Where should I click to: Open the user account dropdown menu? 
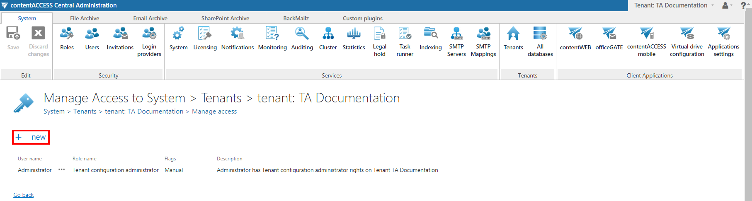coord(727,5)
